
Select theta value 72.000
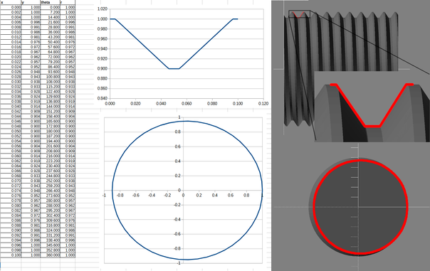pyautogui.click(x=50, y=57)
